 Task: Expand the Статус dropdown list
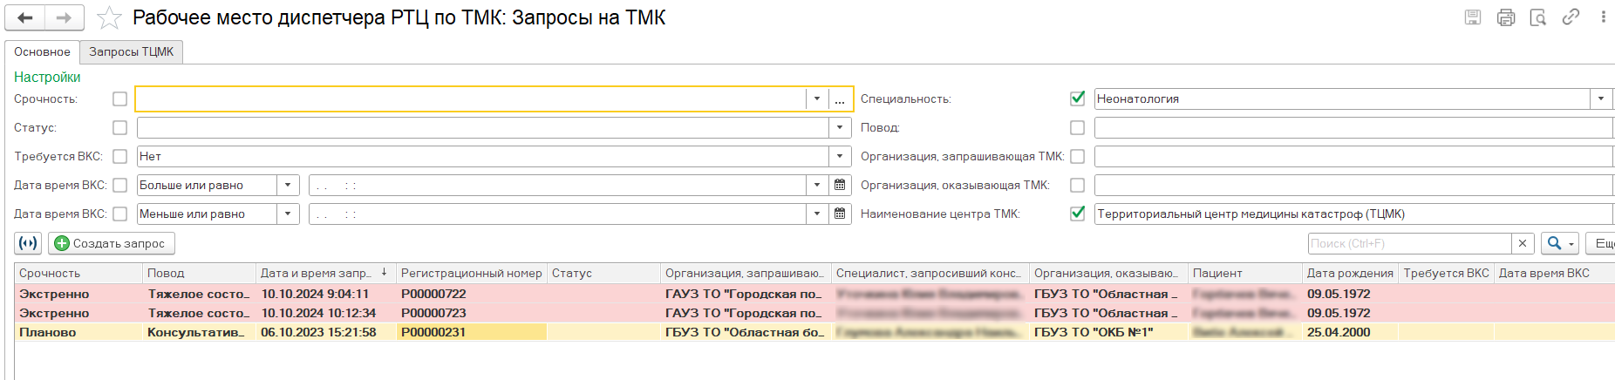pyautogui.click(x=839, y=128)
